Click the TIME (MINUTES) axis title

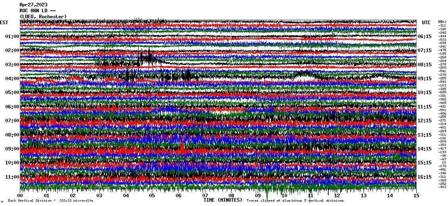pos(223,200)
